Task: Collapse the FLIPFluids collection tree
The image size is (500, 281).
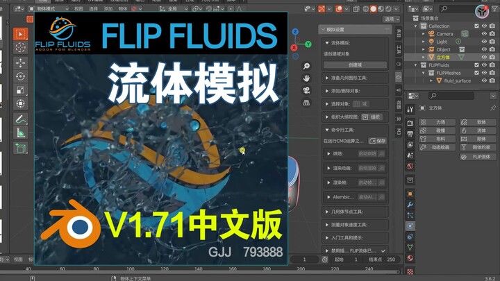Action: coord(416,65)
